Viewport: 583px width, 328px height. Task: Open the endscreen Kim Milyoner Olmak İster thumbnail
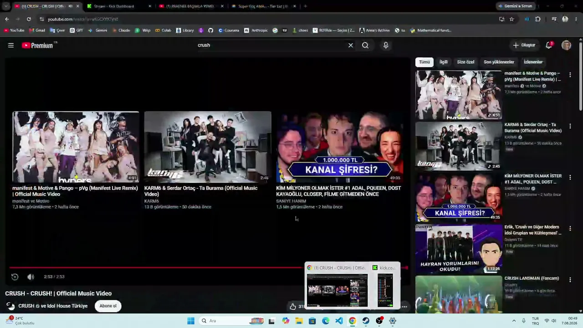(x=340, y=147)
